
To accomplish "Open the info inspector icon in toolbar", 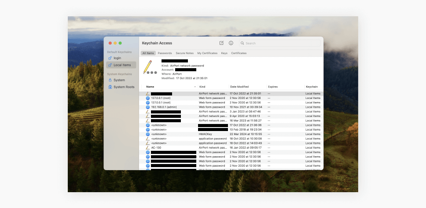I will click(231, 43).
